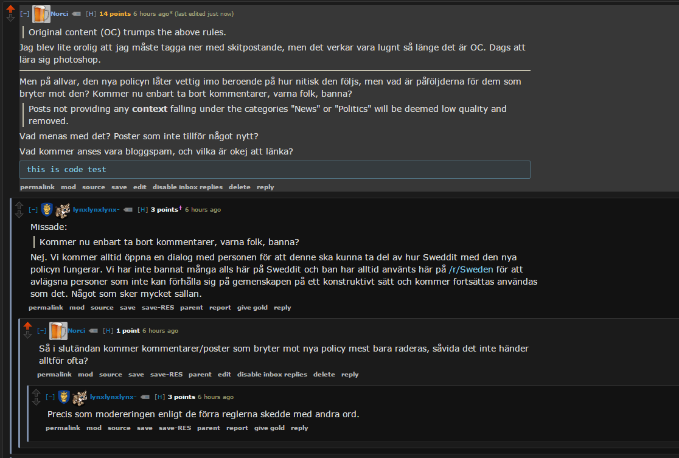Collapse lynxlynxlynx-'s first reply
679x458 pixels.
pos(33,210)
